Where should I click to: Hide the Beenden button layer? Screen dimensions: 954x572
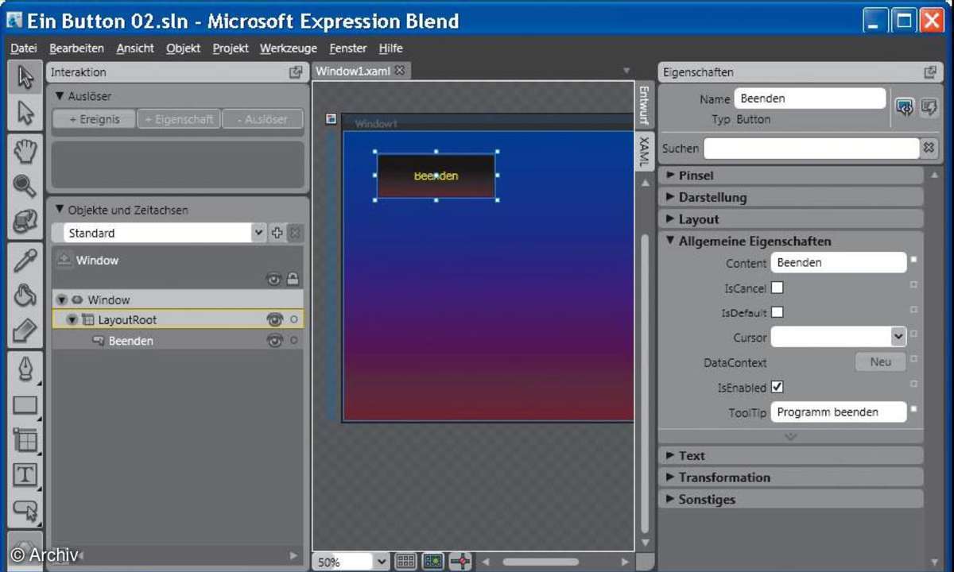pyautogui.click(x=275, y=341)
